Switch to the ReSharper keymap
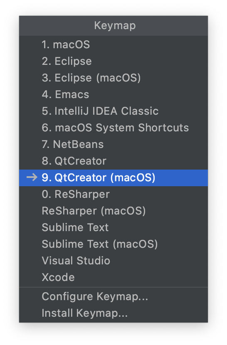Image resolution: width=227 pixels, height=345 pixels. click(113, 194)
